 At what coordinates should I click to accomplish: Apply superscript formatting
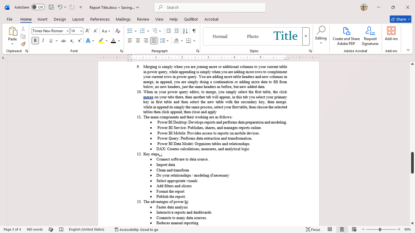tap(80, 41)
